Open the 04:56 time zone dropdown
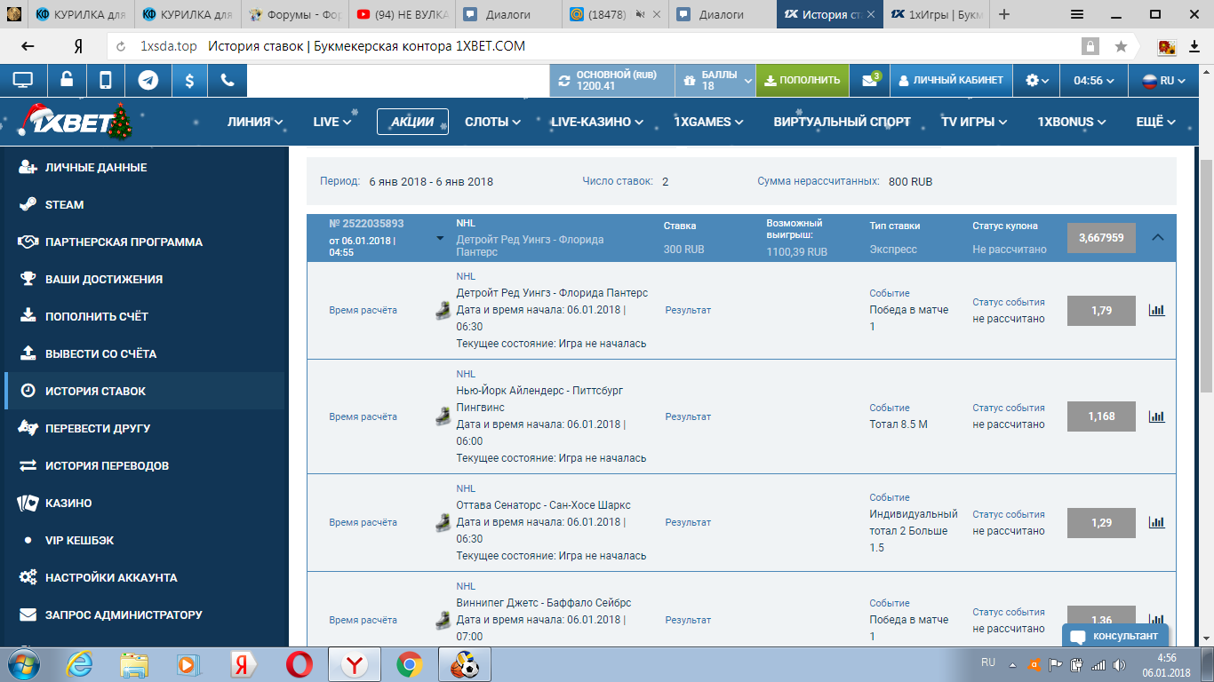 [x=1094, y=80]
